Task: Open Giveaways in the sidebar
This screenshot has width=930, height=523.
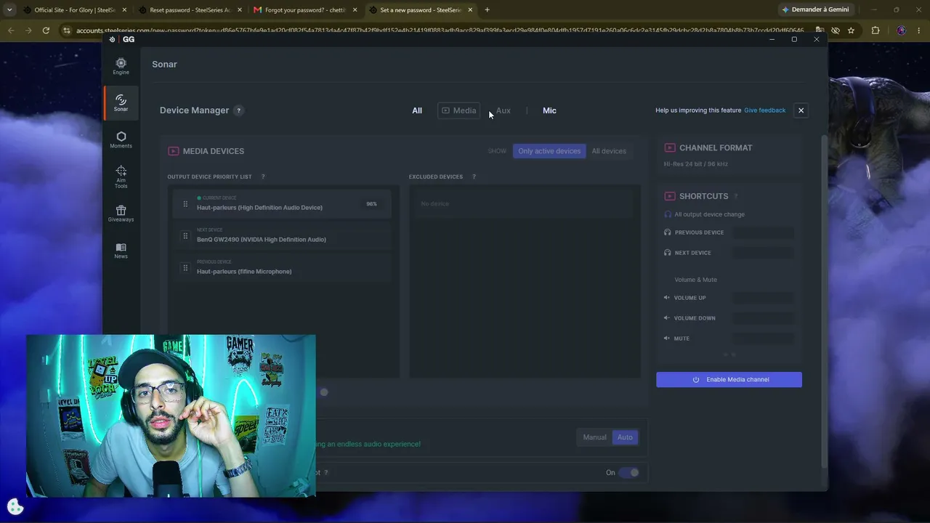Action: click(121, 213)
